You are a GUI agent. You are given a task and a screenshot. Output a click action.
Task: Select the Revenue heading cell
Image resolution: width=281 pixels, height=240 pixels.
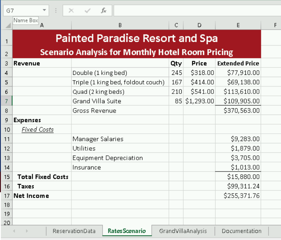click(42, 63)
